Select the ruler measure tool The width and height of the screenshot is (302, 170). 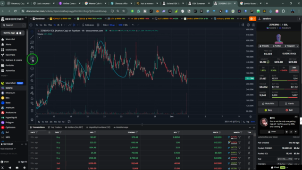pos(32,76)
